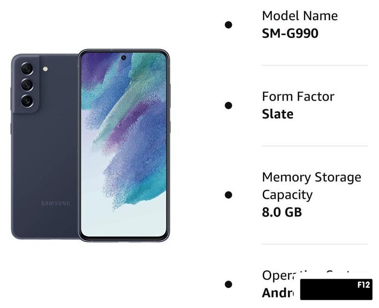Click the middle rear camera lens
379x308 pixels.
click(27, 85)
